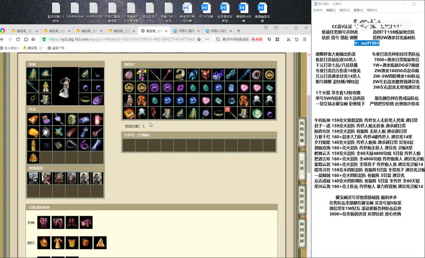Viewport: 425px width, 258px height.
Task: Open desktop document 月10E攻略
Action: (x=206, y=11)
